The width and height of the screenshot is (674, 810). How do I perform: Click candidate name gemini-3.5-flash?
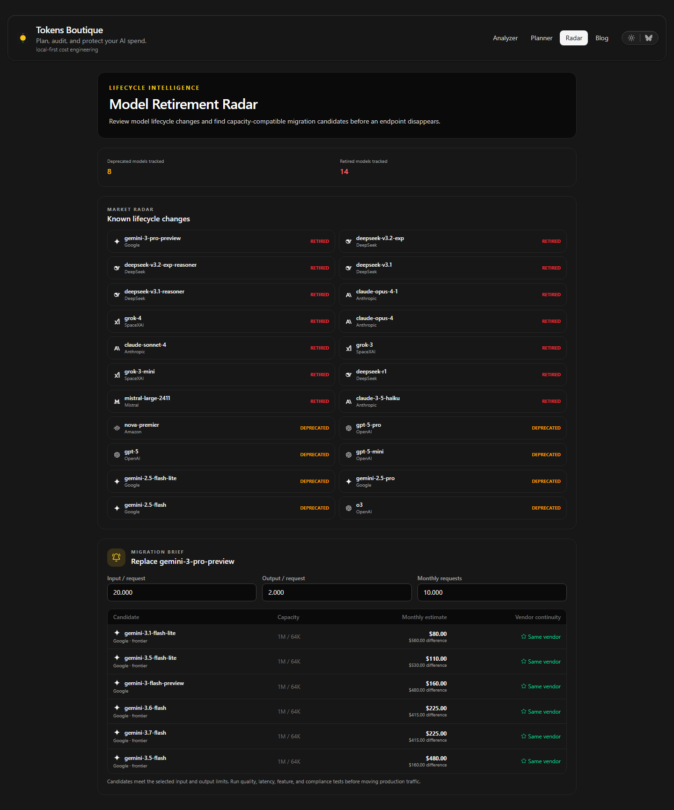click(145, 758)
